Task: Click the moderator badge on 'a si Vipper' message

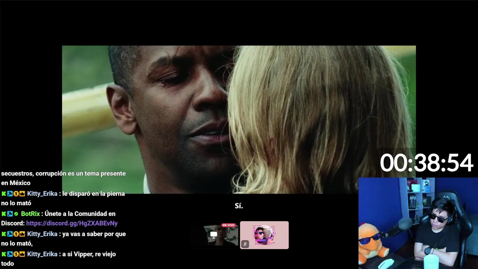Action: (x=10, y=254)
